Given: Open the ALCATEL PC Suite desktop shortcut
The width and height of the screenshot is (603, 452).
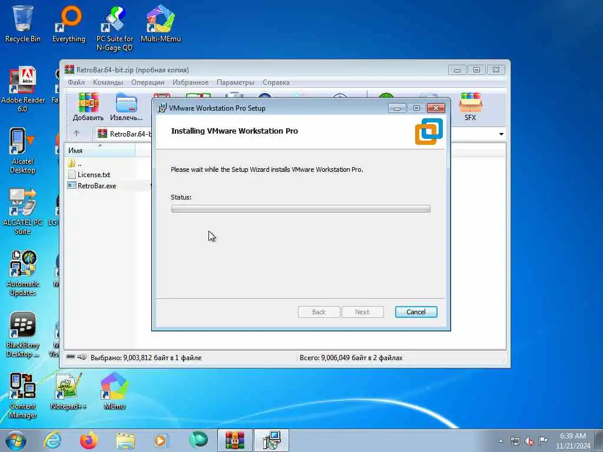Looking at the screenshot, I should tap(23, 211).
